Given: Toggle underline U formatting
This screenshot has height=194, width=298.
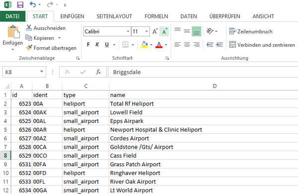Looking at the screenshot, I should coord(107,45).
